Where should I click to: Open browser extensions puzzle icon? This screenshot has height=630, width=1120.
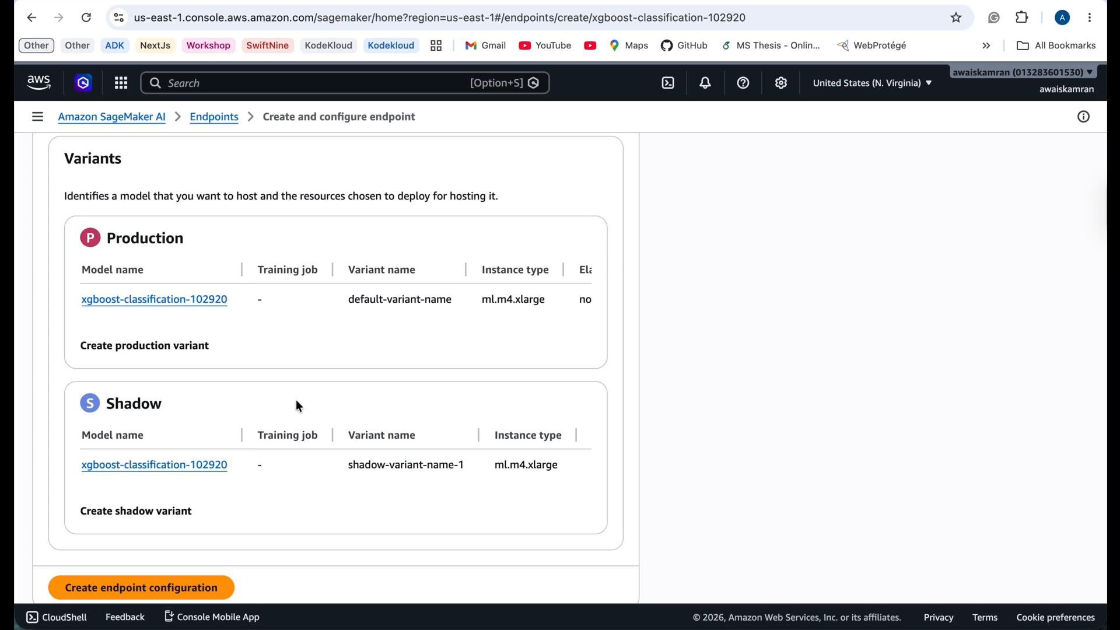[1022, 17]
